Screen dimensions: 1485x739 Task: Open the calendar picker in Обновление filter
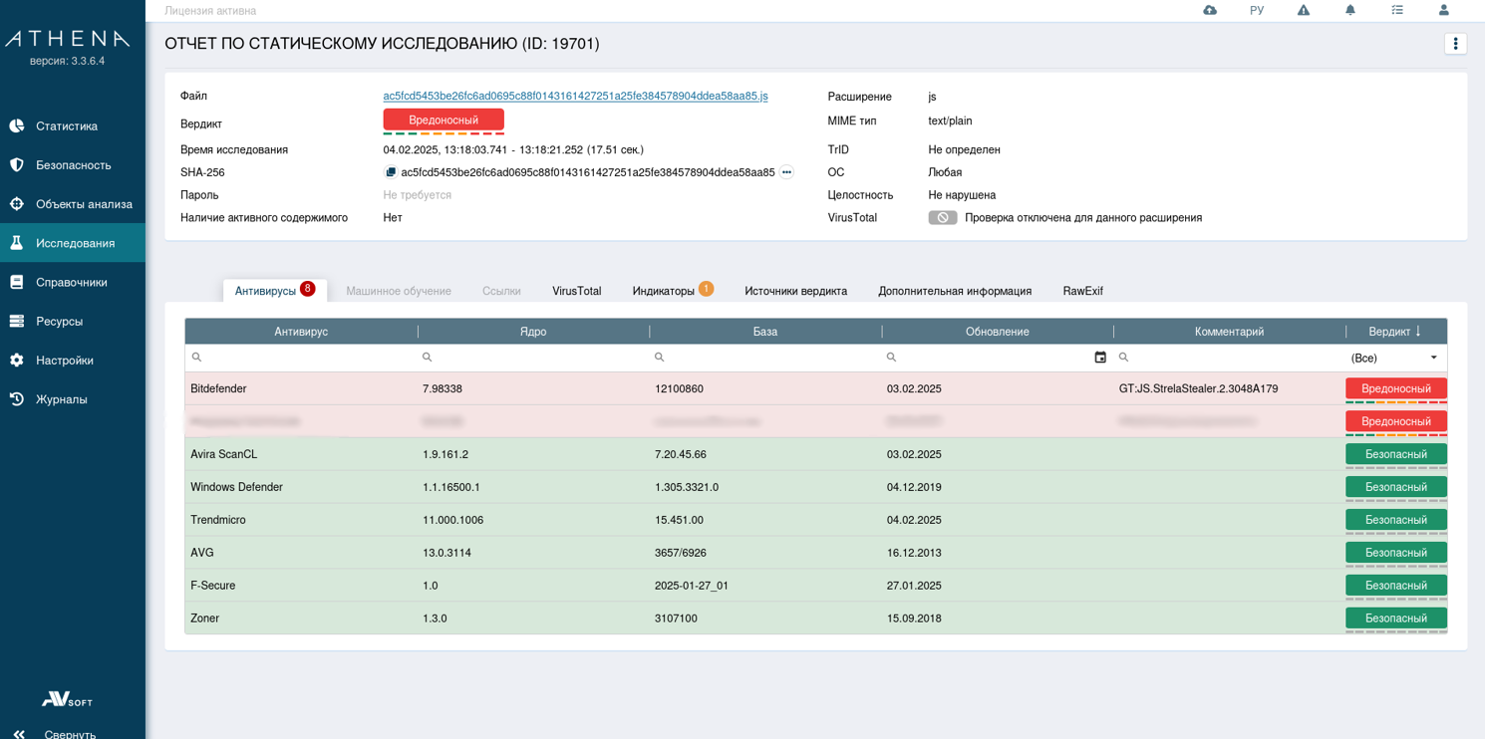coord(1100,358)
